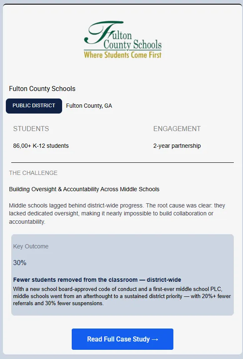The width and height of the screenshot is (243, 359).
Task: Click the Fulton County Schools title text
Action: [42, 88]
